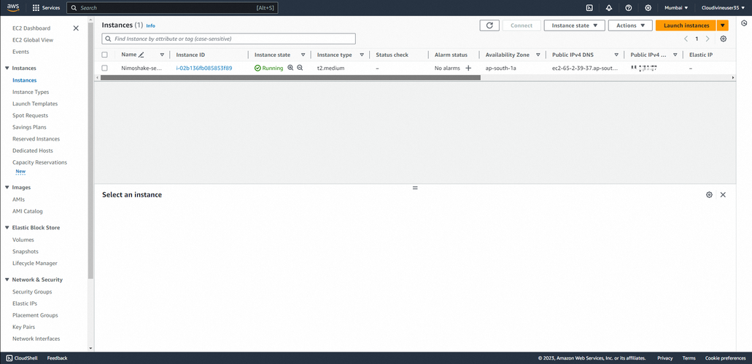
Task: Open Security Groups page
Action: point(32,292)
